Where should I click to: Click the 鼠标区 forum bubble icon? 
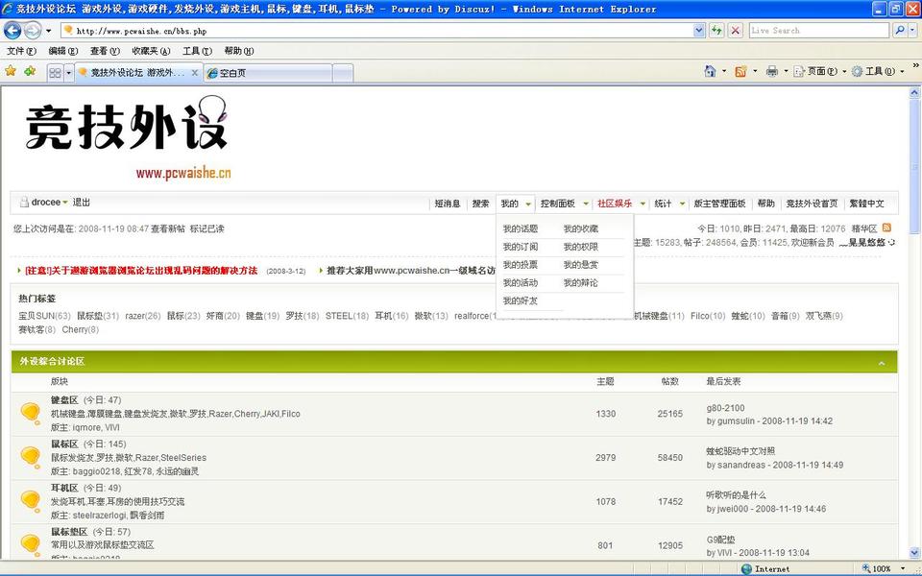(x=30, y=457)
